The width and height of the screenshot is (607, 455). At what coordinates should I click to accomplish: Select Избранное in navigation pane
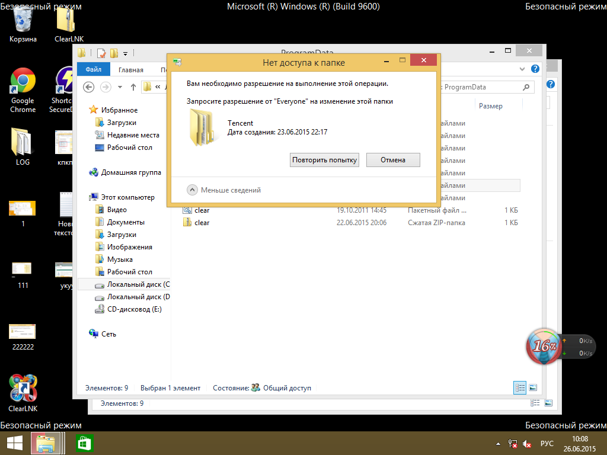pos(113,110)
